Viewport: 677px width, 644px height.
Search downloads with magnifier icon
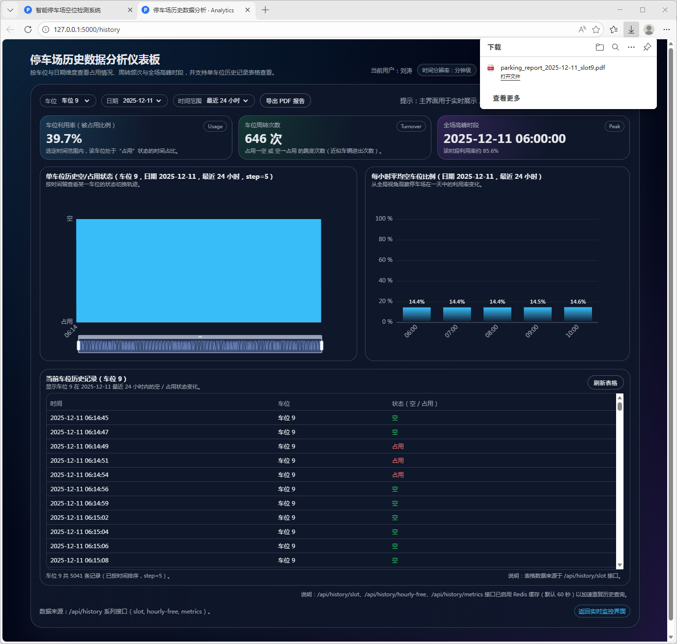(x=616, y=47)
